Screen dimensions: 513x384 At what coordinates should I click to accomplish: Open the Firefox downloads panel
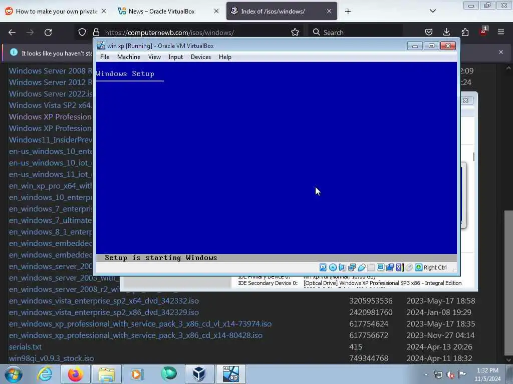[446, 32]
